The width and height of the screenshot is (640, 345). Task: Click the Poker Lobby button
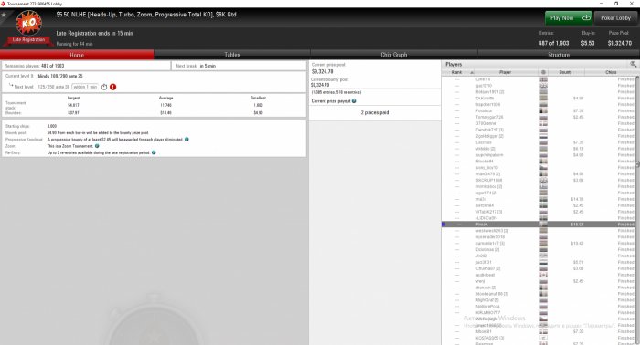616,18
